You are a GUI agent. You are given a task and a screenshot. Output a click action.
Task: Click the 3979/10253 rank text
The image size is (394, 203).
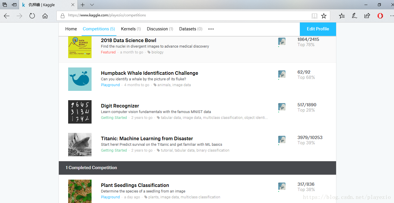click(310, 138)
